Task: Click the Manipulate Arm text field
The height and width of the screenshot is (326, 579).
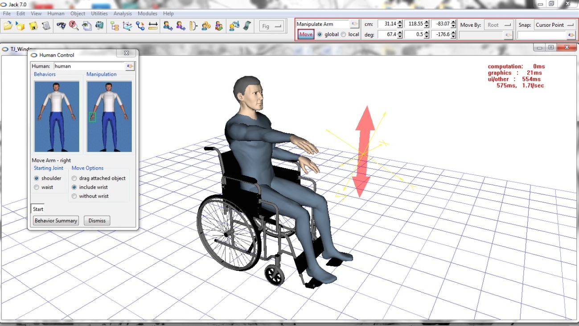Action: (x=323, y=24)
